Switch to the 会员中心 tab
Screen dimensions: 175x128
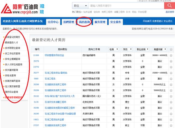pos(53,22)
